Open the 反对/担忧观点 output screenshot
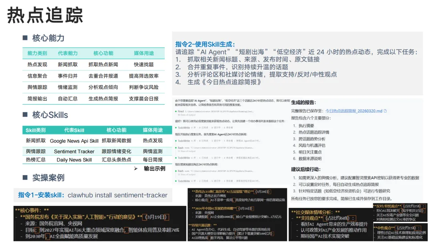The image size is (432, 243). pyautogui.click(x=400, y=213)
